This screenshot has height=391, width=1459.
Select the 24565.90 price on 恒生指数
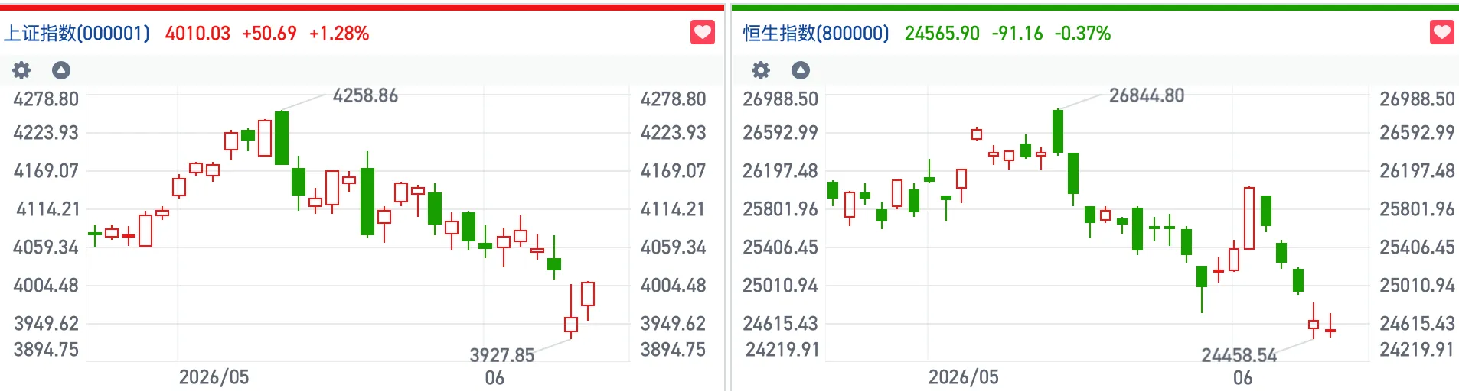(942, 34)
